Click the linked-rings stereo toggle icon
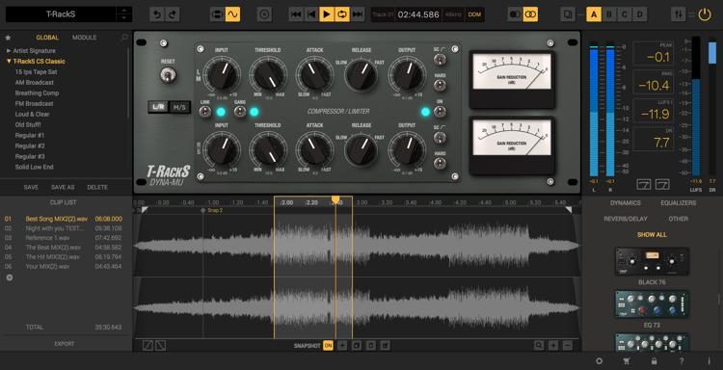723x370 pixels. pos(530,14)
